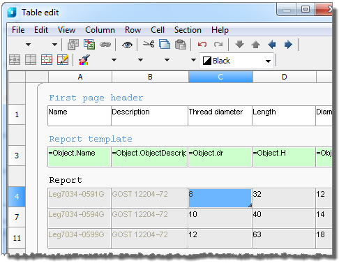
Task: Select the highlighted column C header
Action: pos(220,77)
